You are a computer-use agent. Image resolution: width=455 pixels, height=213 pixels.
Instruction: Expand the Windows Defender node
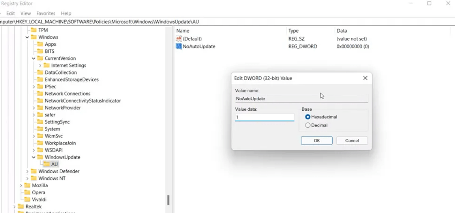[x=27, y=171]
